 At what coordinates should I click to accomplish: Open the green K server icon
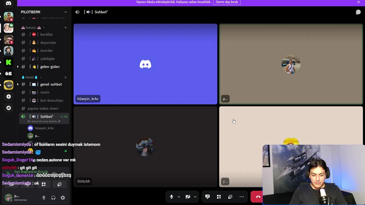point(9,62)
